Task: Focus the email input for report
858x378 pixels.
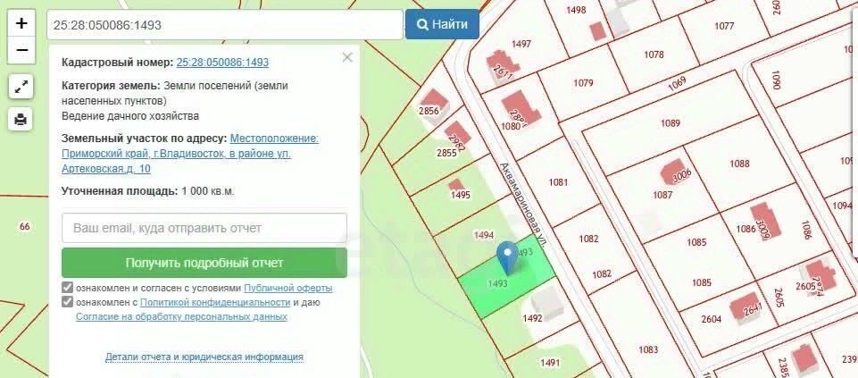Action: (204, 228)
